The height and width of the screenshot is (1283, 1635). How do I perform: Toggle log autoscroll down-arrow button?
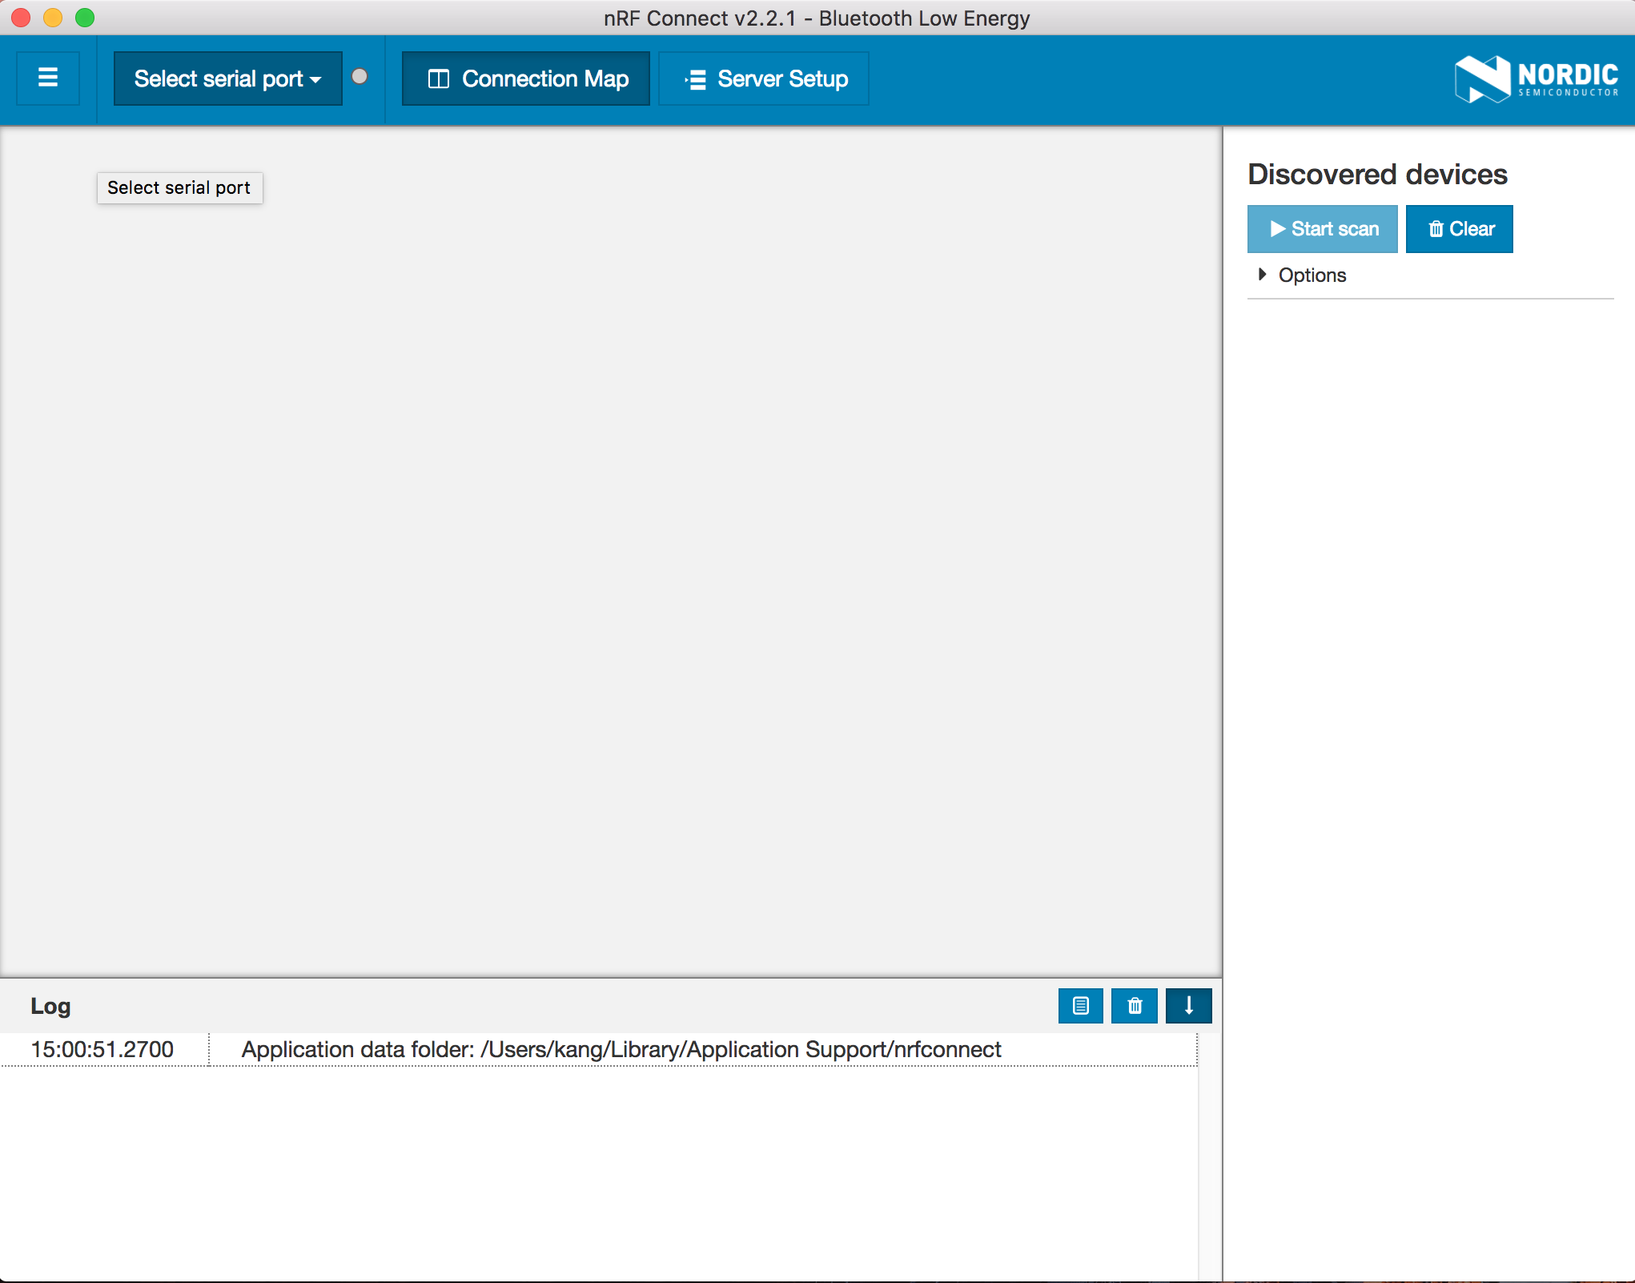pyautogui.click(x=1189, y=1006)
